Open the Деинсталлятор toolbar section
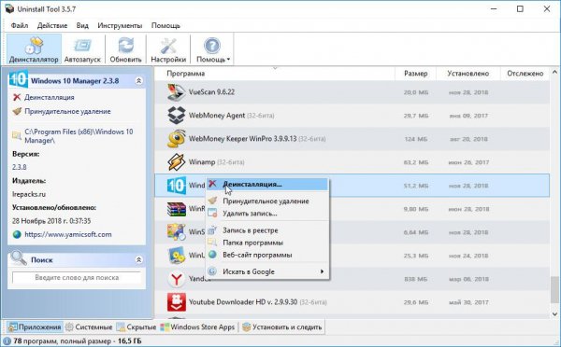Screen dimensions: 561x347 pos(34,49)
